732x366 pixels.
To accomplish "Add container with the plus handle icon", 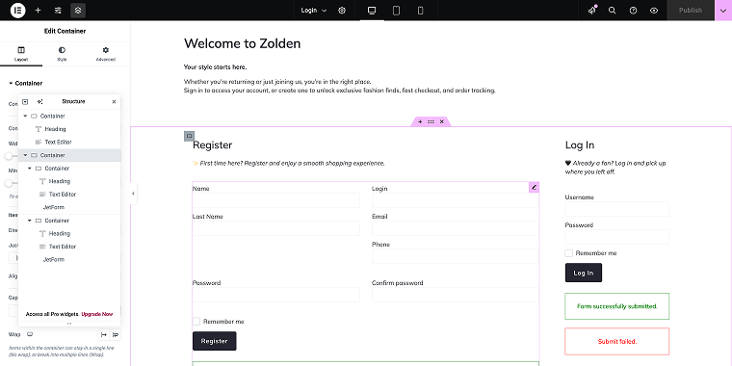I will (420, 121).
